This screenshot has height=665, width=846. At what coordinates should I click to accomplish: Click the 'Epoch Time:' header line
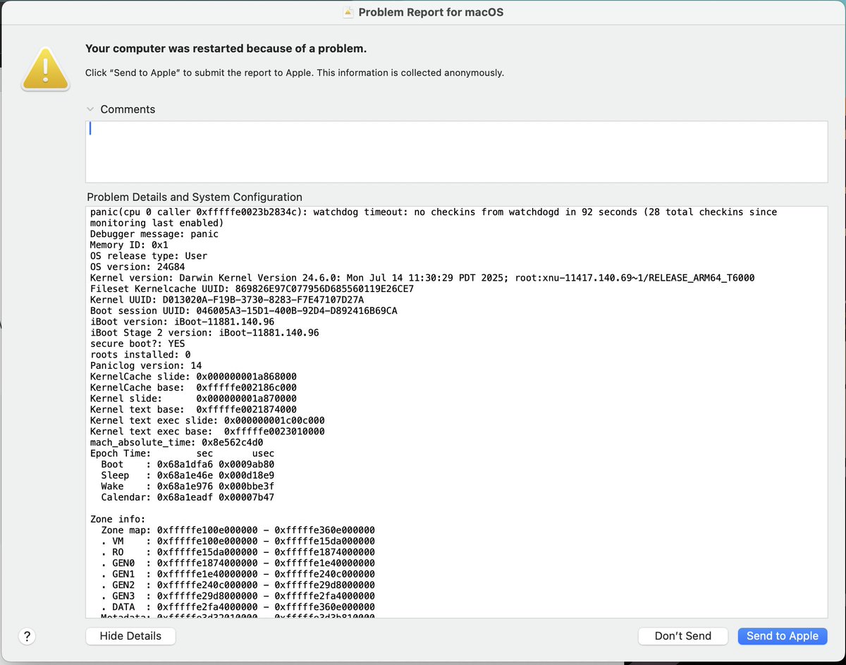click(x=182, y=453)
